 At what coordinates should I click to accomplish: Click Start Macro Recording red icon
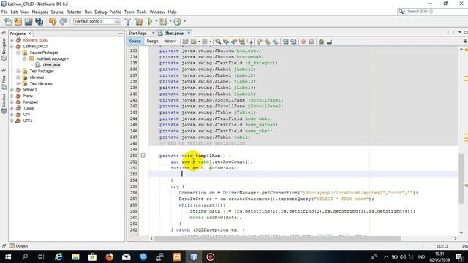303,42
